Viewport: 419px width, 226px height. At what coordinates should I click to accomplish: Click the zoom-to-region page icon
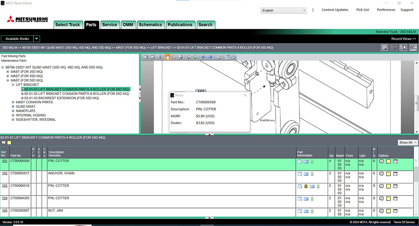point(181,57)
